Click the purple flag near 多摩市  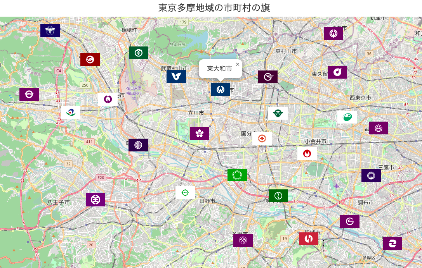click(x=243, y=241)
